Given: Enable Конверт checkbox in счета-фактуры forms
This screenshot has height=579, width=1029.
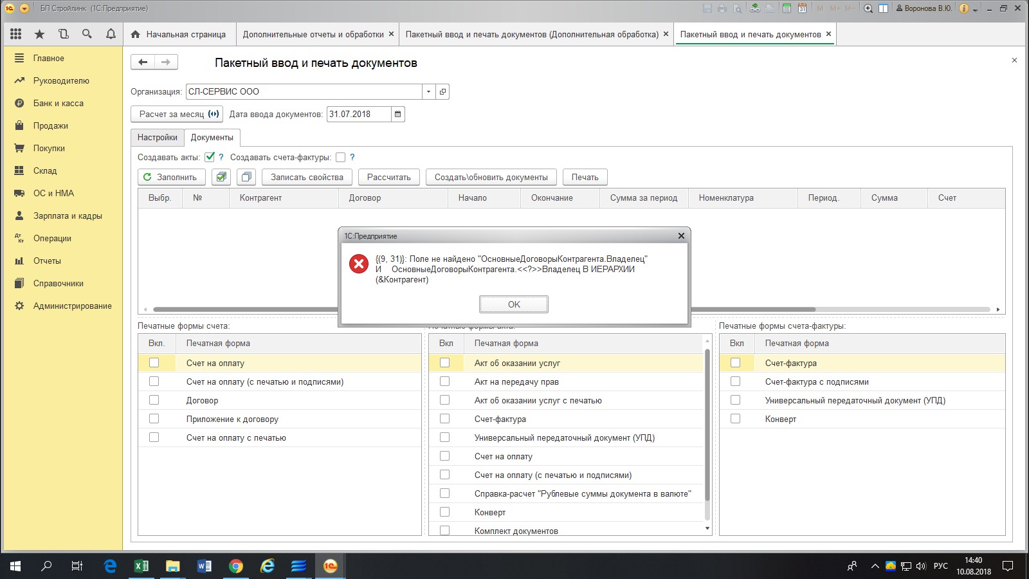Looking at the screenshot, I should point(735,419).
